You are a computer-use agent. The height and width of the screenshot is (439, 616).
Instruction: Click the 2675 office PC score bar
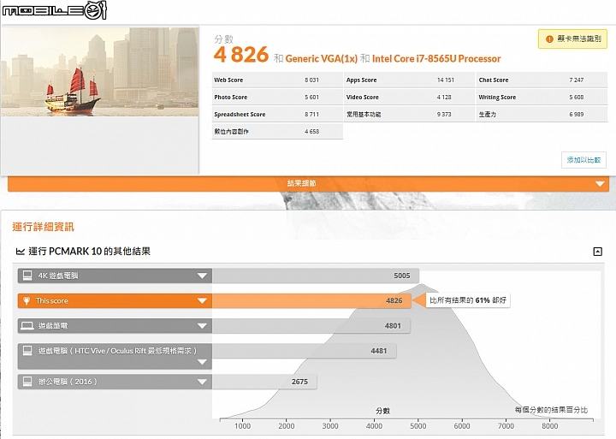pos(264,382)
